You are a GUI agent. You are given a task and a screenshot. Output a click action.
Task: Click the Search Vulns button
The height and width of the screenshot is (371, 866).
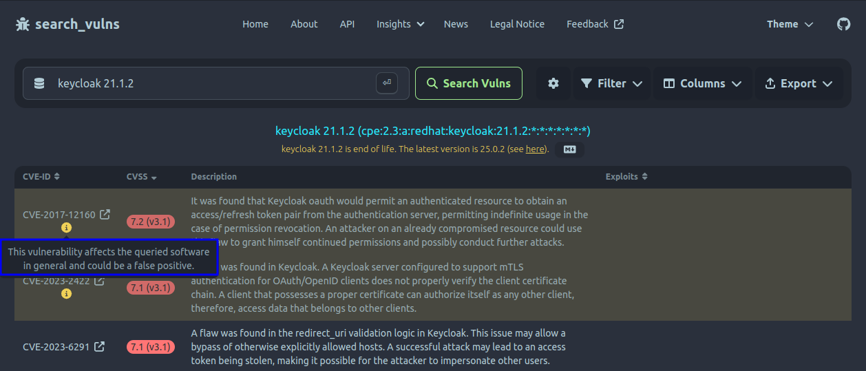click(469, 83)
